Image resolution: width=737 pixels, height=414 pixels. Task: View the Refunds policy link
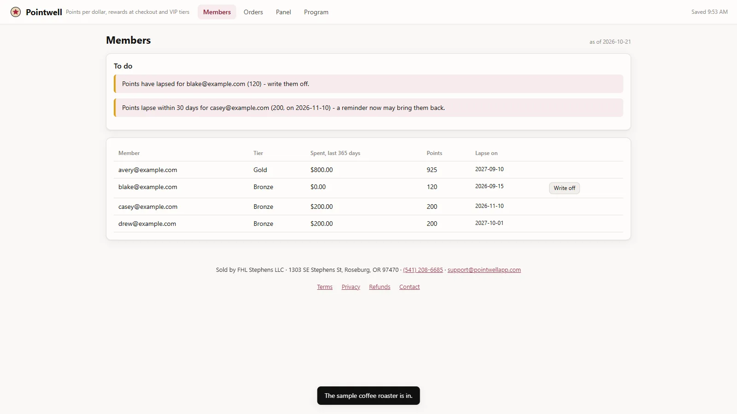click(x=380, y=287)
